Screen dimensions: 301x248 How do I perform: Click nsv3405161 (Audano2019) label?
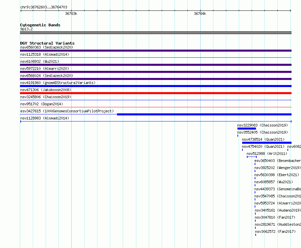[x=278, y=210]
